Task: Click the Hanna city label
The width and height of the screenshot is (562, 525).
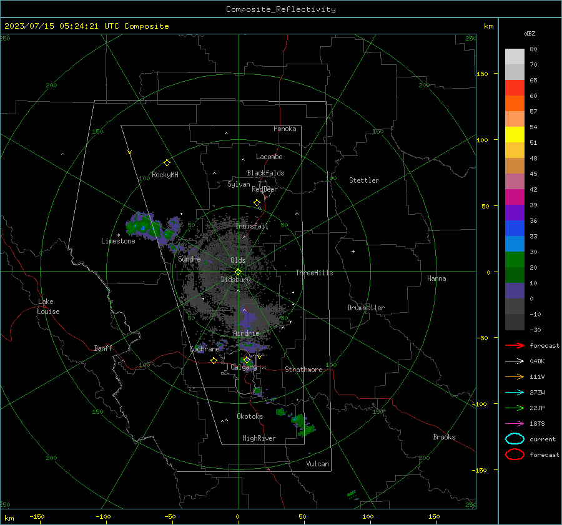Action: 436,278
